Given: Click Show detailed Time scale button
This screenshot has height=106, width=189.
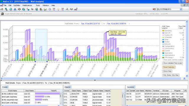Looking at the screenshot, I should [x=172, y=63].
